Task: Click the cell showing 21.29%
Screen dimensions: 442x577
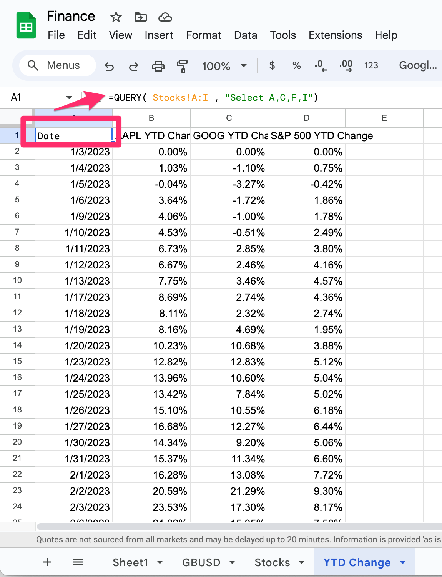Action: click(229, 491)
